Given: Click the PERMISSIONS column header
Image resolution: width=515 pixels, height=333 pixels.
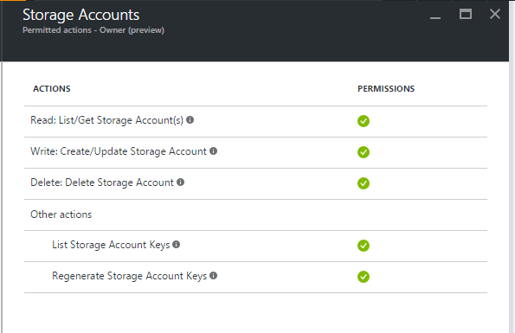Looking at the screenshot, I should (x=386, y=88).
